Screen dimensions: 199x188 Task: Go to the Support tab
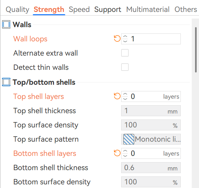click(108, 10)
